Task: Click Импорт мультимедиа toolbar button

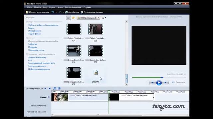Action: pyautogui.click(x=37, y=12)
